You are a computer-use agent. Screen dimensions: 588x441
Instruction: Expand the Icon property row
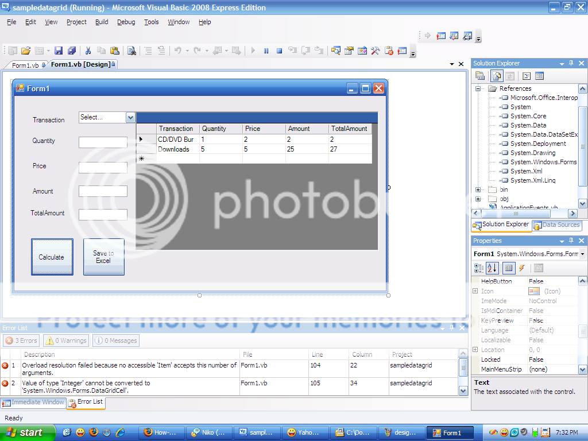click(475, 291)
